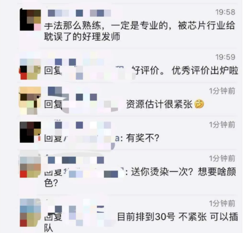Open avatar of the 手法那么熟练 commenter
Image resolution: width=244 pixels, height=233 pixels.
coord(30,20)
